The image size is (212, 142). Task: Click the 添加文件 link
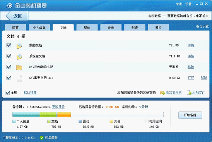[199, 93]
